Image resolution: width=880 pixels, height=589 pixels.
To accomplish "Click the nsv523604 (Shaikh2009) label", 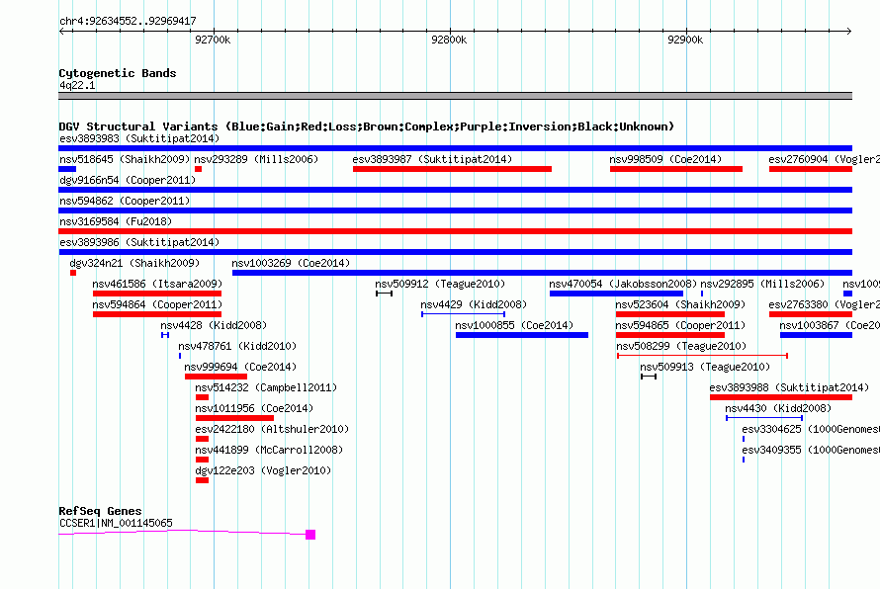I will [681, 304].
